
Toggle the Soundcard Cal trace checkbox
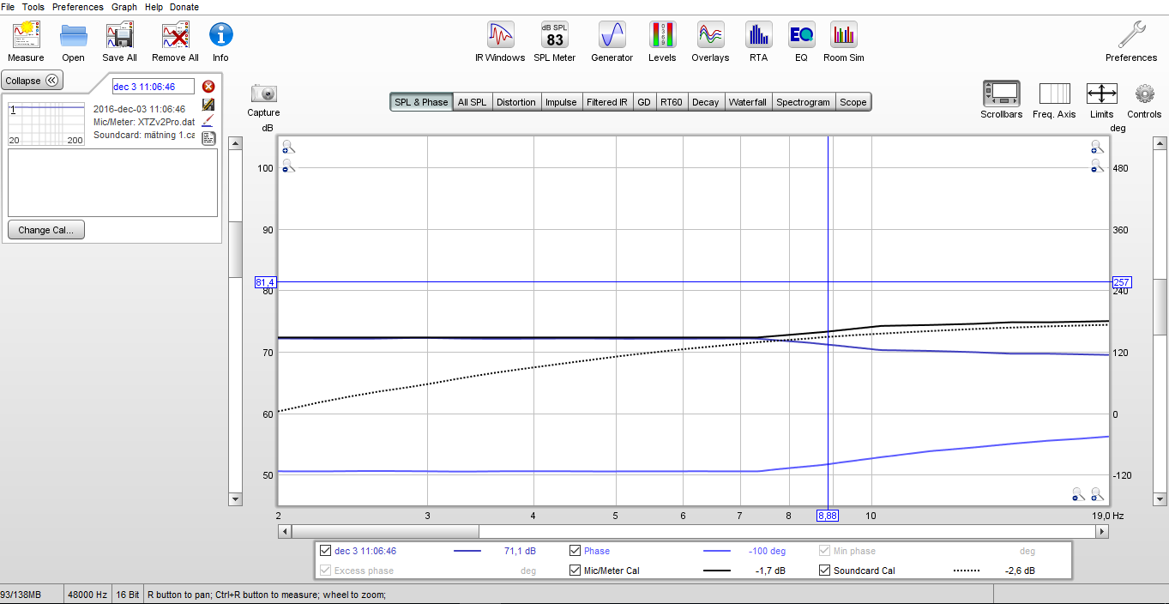click(x=825, y=571)
